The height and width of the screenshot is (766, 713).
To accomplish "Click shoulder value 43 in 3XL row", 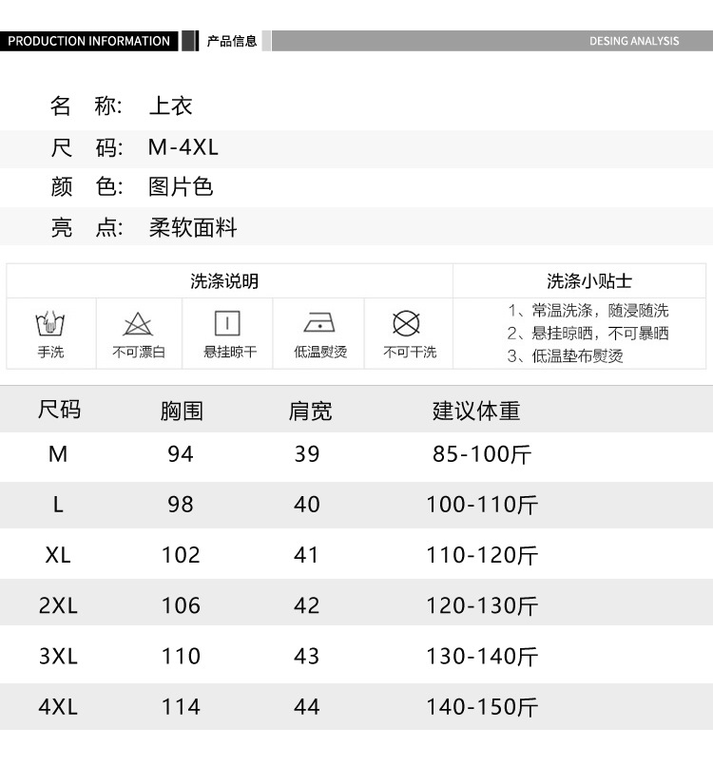I will coord(306,657).
